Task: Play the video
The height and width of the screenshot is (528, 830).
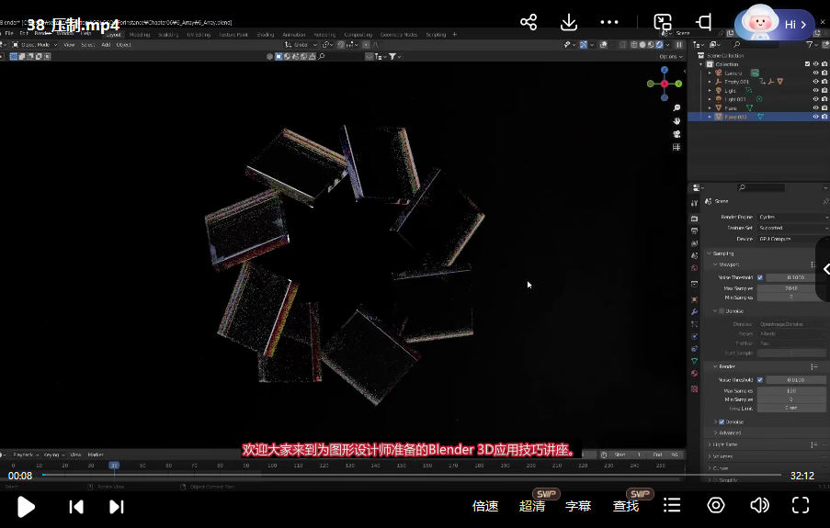Action: point(26,506)
